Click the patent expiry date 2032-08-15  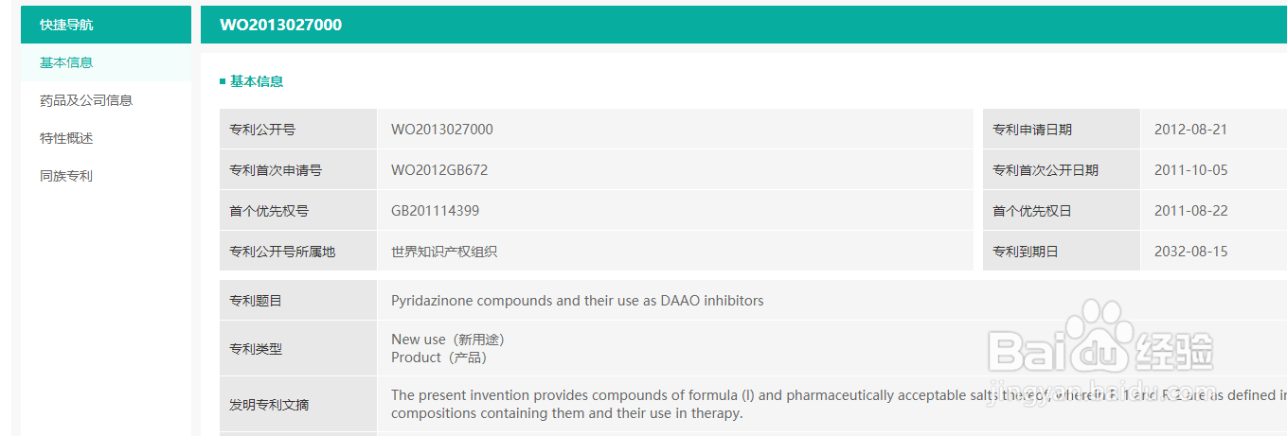tap(1190, 252)
